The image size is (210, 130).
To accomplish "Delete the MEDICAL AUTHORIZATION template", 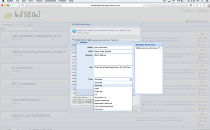I will (201, 124).
